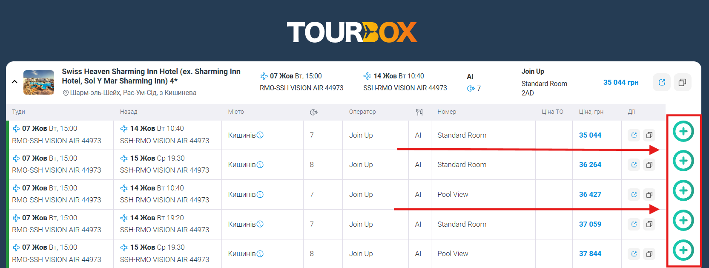Open the hotel thumbnail image

tap(39, 82)
